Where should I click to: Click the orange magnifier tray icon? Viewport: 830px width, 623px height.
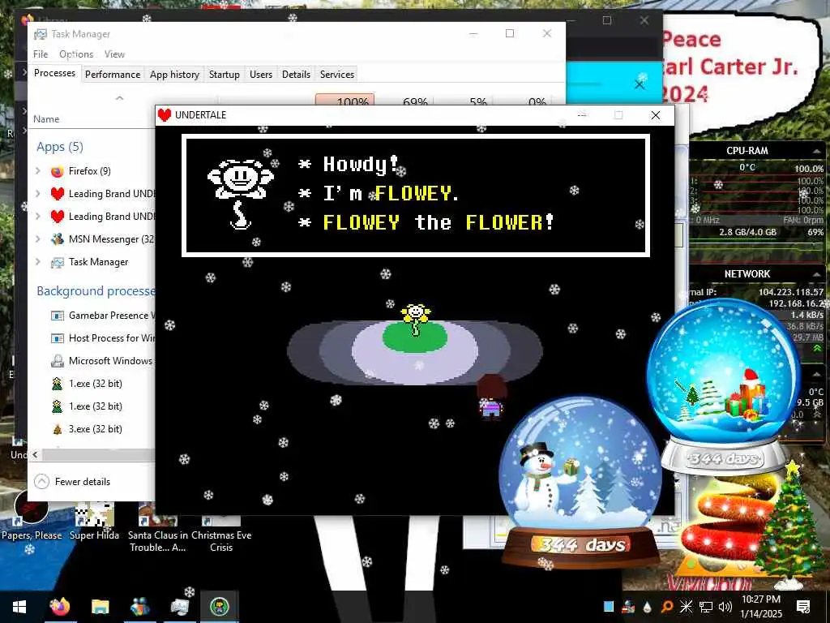pos(667,607)
